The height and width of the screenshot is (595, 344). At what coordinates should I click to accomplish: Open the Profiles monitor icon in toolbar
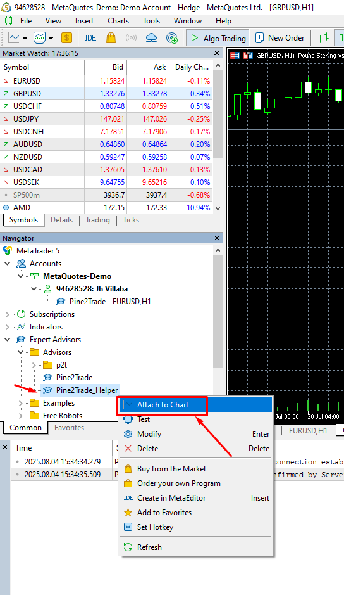[x=39, y=37]
